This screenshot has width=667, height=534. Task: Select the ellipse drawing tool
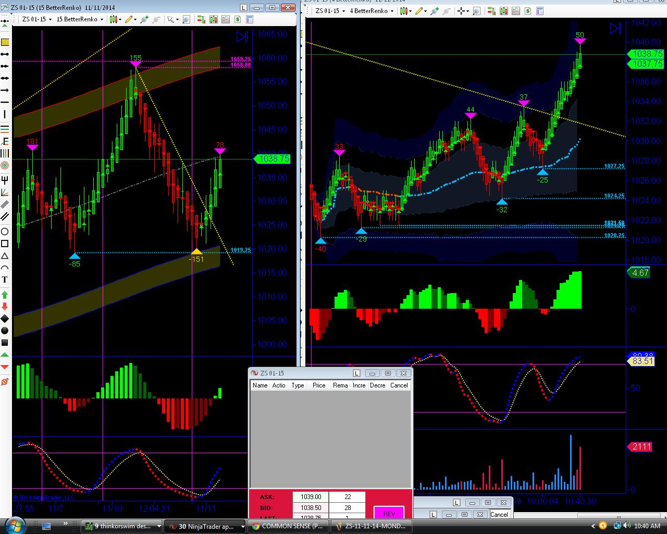(5, 231)
